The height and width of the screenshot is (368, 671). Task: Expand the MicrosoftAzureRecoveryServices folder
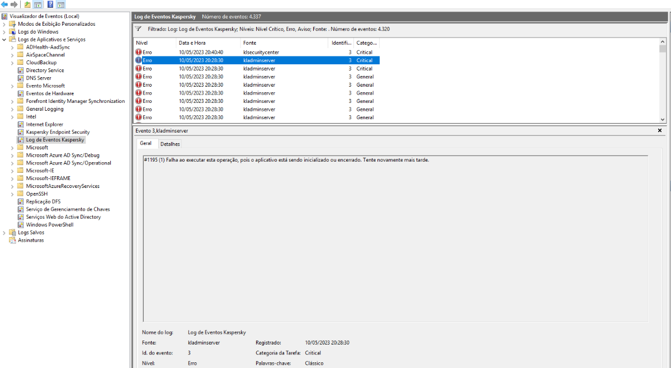(x=12, y=186)
